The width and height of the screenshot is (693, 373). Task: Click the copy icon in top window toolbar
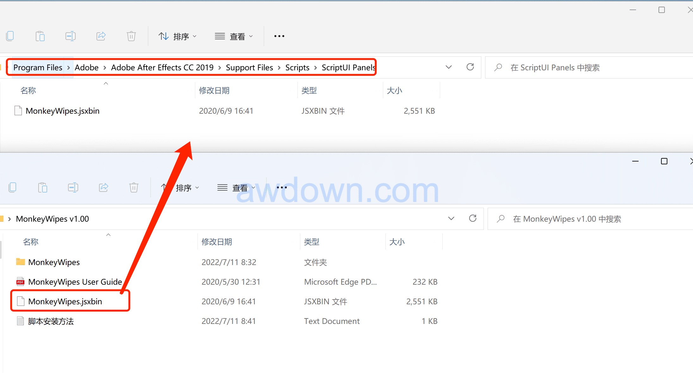click(10, 36)
